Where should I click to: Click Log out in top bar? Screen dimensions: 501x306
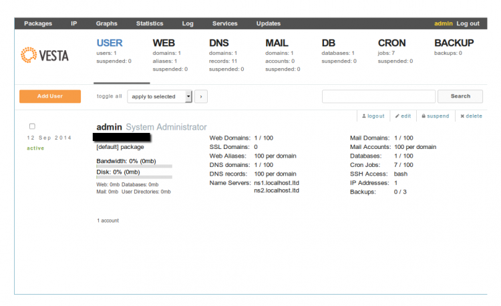tap(468, 23)
